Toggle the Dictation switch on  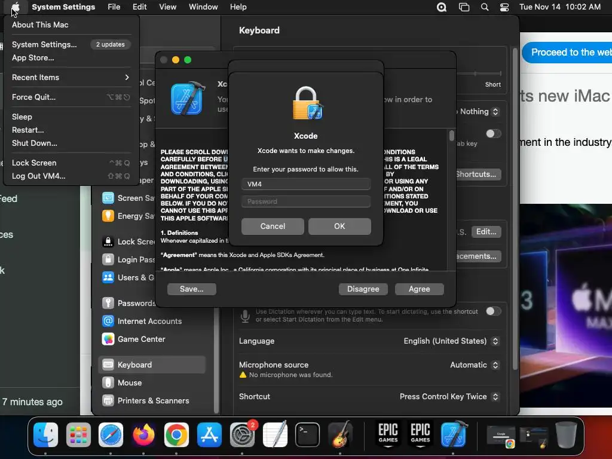[x=493, y=311]
